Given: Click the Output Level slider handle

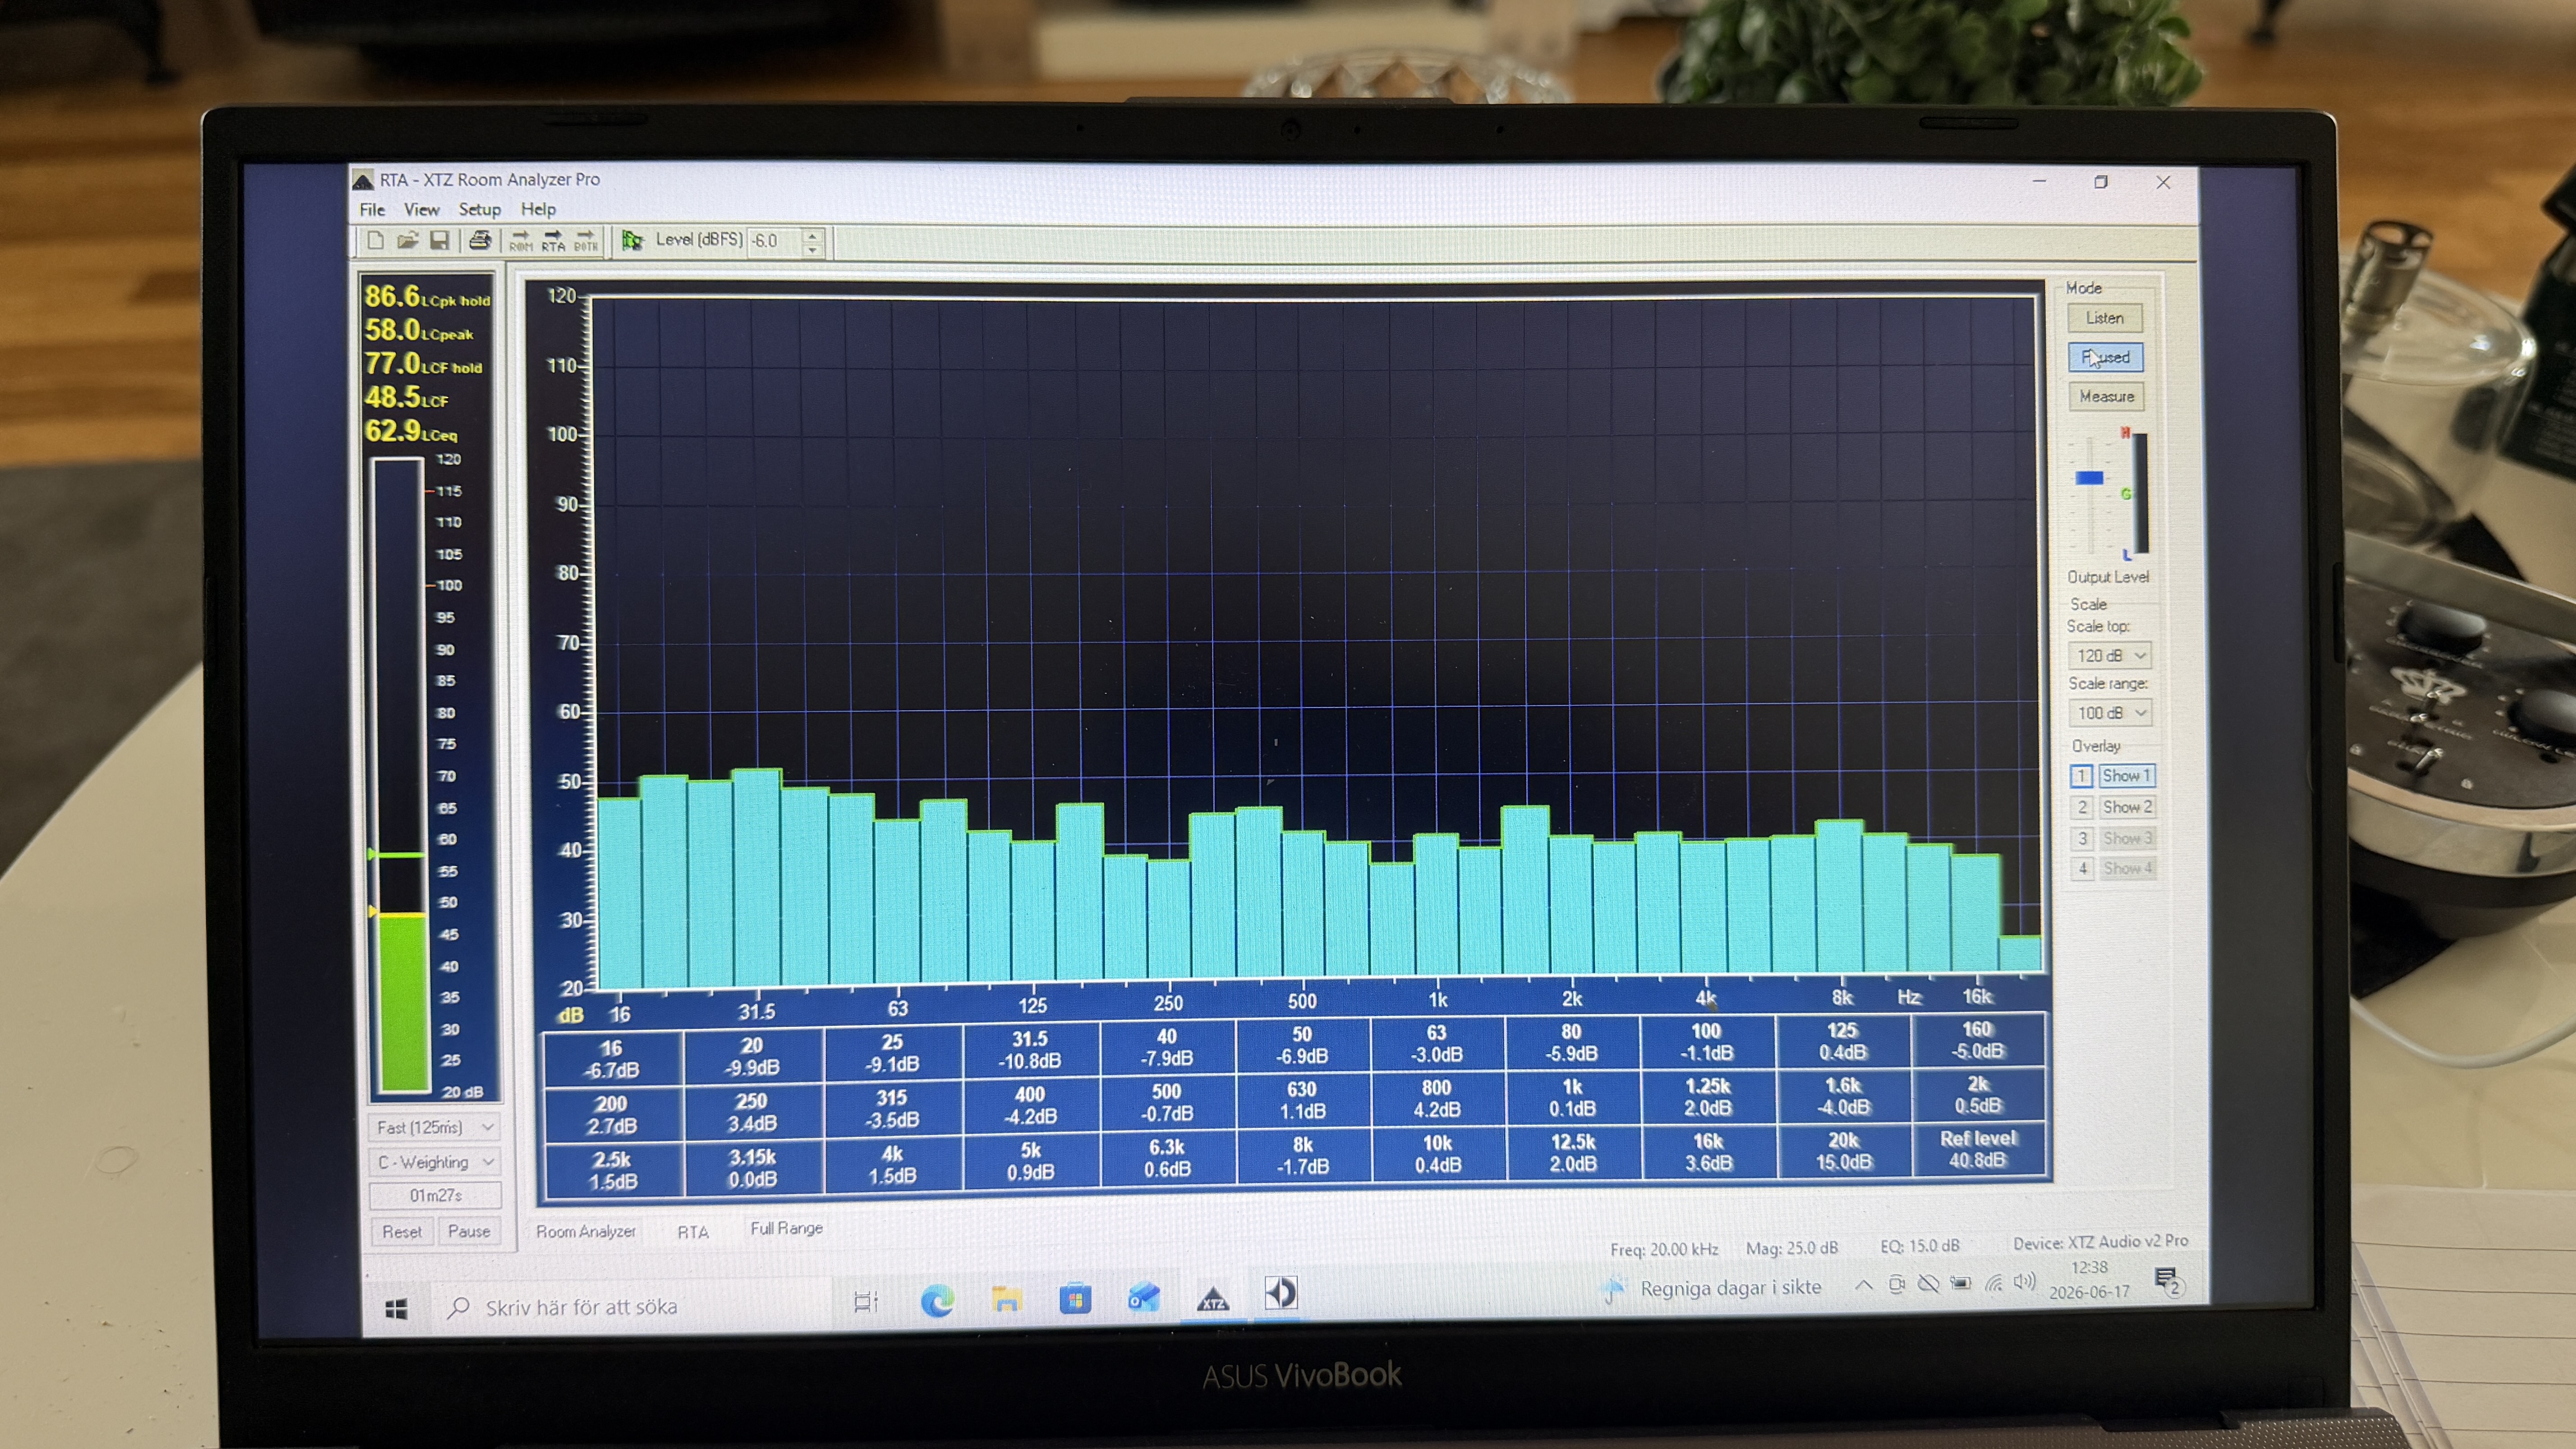Looking at the screenshot, I should (2089, 478).
